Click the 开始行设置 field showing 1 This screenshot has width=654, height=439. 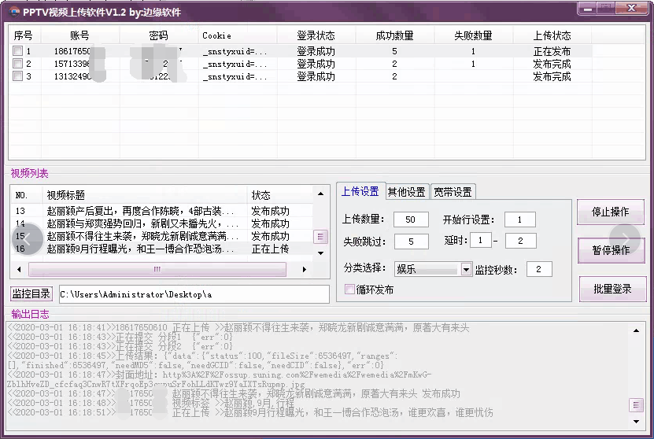pyautogui.click(x=519, y=219)
